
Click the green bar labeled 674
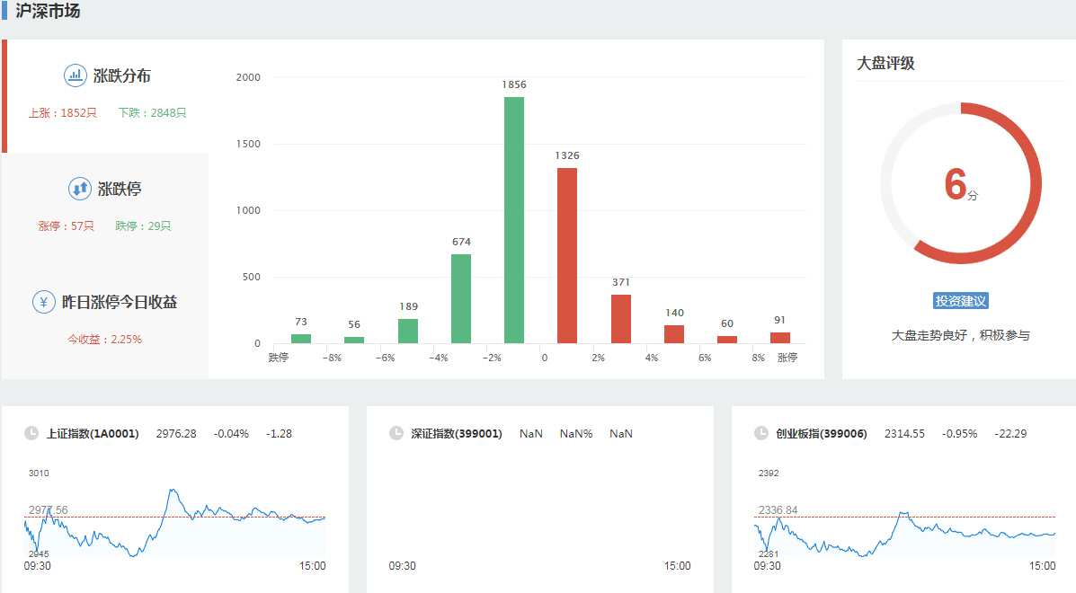[x=461, y=298]
